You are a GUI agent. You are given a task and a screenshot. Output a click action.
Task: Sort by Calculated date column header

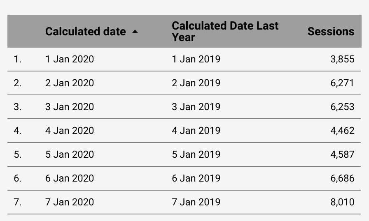pyautogui.click(x=86, y=32)
